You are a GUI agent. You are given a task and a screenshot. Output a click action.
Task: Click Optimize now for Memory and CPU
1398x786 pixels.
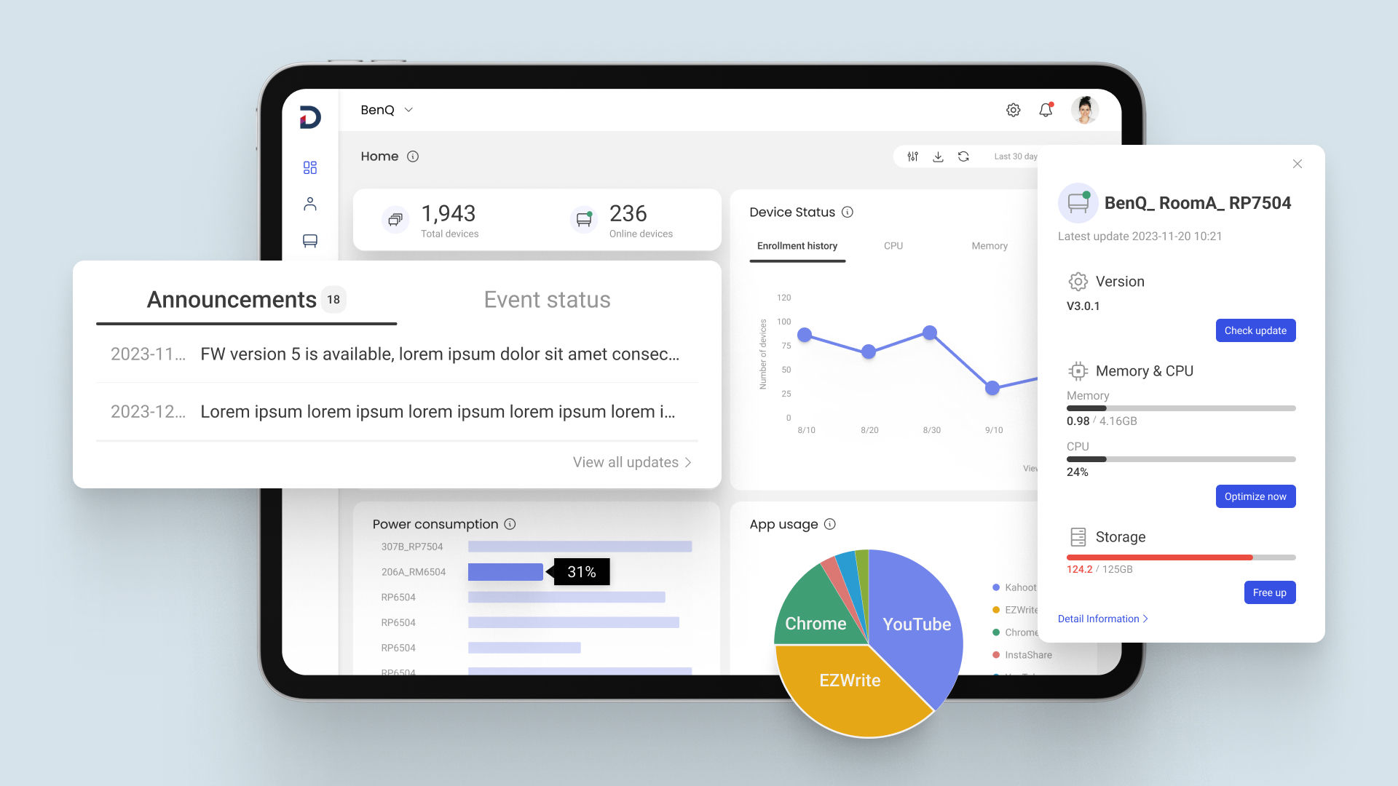click(x=1255, y=497)
